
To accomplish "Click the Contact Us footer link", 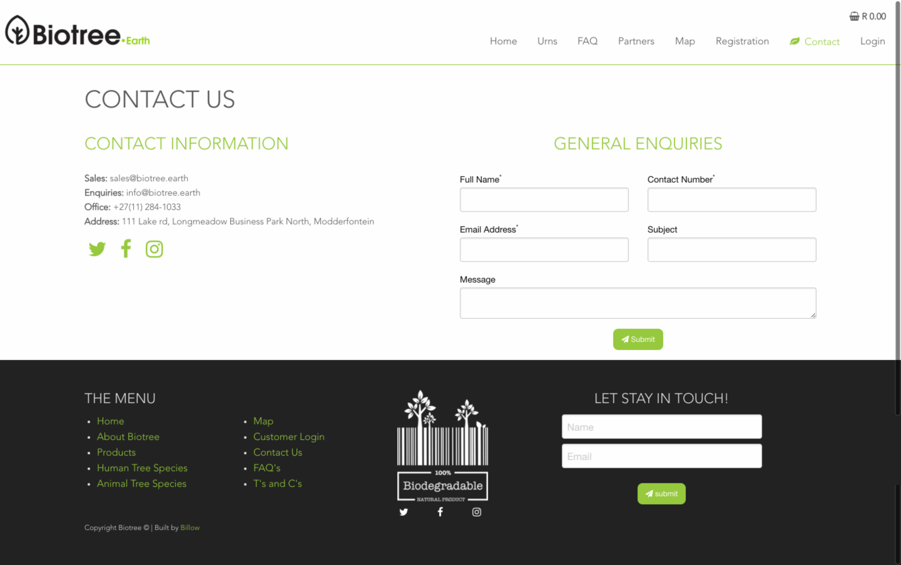I will [x=277, y=452].
